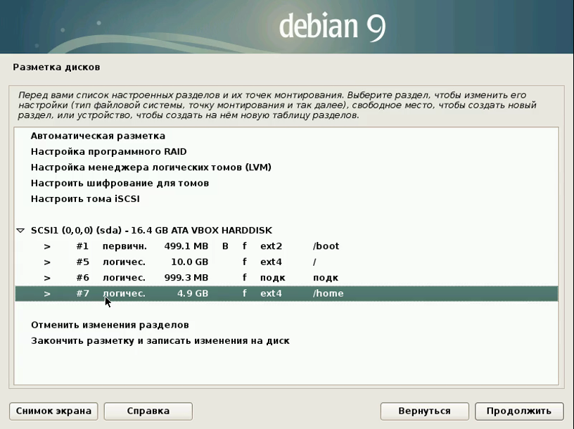Click the arrow marker beside partition #6

(x=47, y=277)
